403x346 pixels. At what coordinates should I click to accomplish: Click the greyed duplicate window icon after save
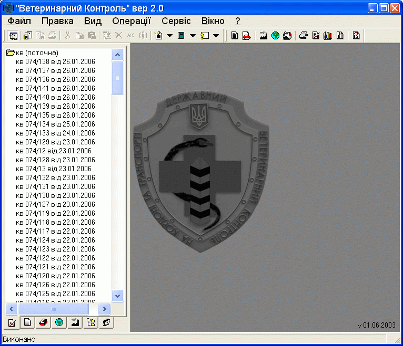point(40,35)
